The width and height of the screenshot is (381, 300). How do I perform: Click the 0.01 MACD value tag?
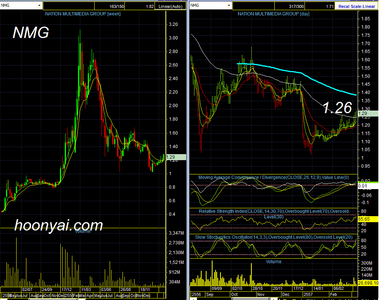click(368, 186)
